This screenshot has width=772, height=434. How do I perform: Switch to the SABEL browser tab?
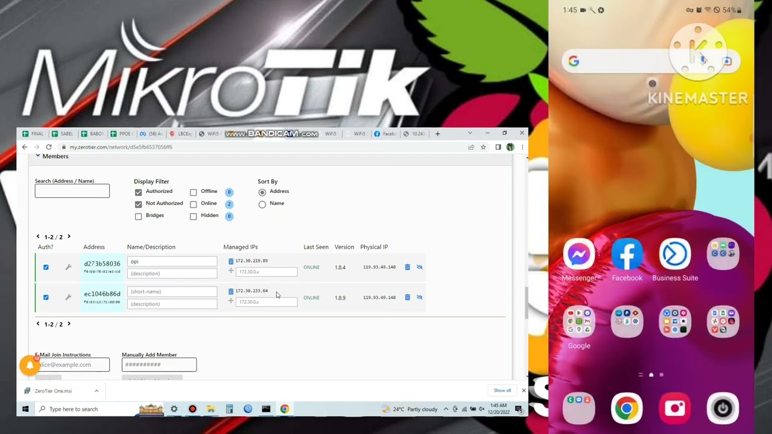pyautogui.click(x=63, y=134)
